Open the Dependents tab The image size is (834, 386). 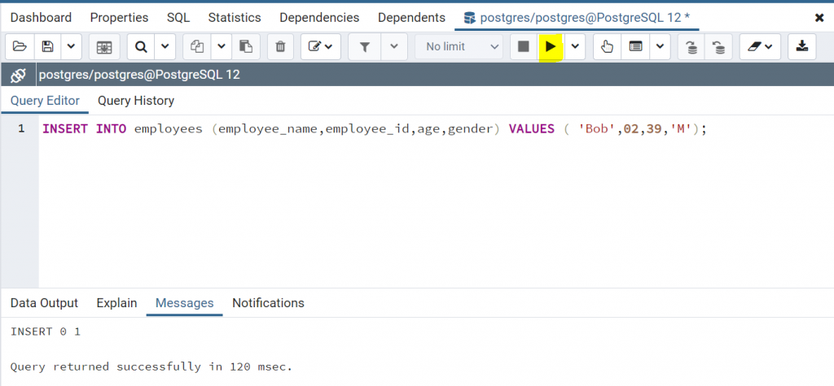(x=411, y=18)
